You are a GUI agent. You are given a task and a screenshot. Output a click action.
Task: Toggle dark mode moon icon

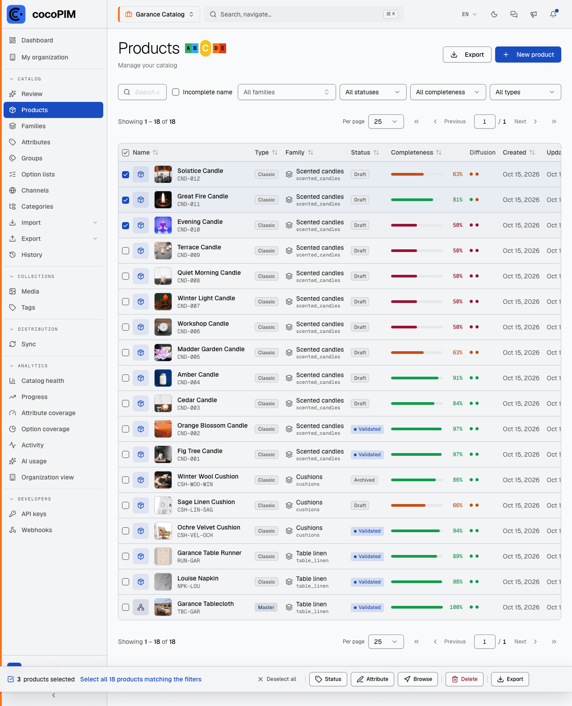tap(494, 14)
